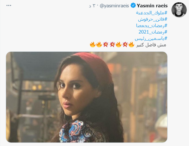The image size is (189, 146).
Task: Click the blue verified badge beside Yasmin raeis
Action: tap(133, 5)
